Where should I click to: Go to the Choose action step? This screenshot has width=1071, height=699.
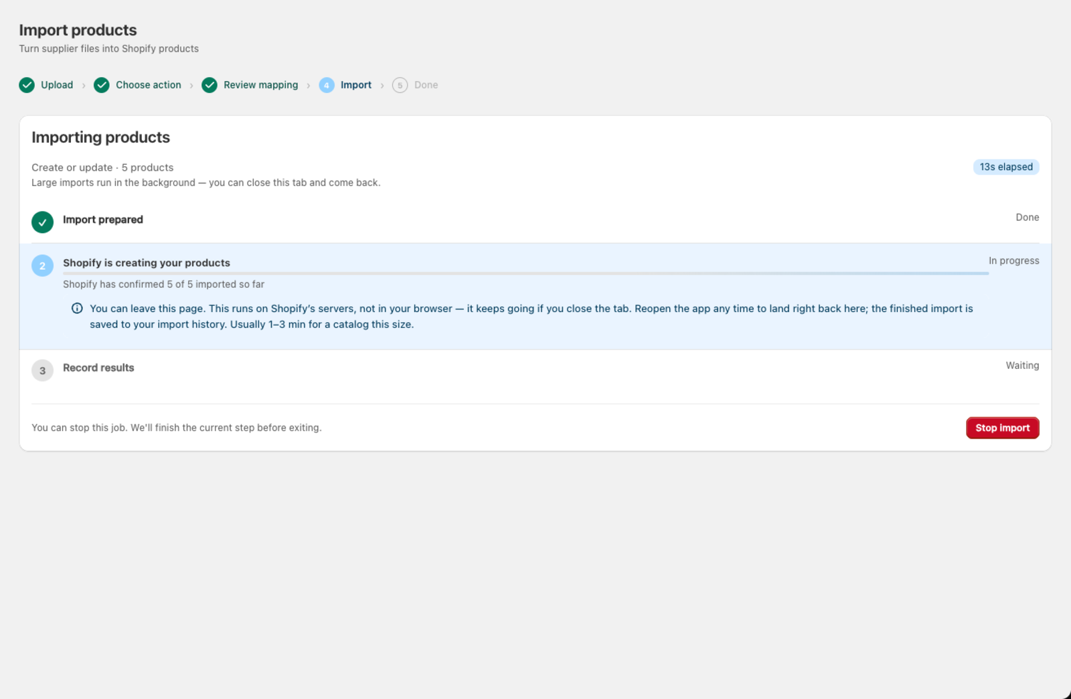pyautogui.click(x=149, y=85)
